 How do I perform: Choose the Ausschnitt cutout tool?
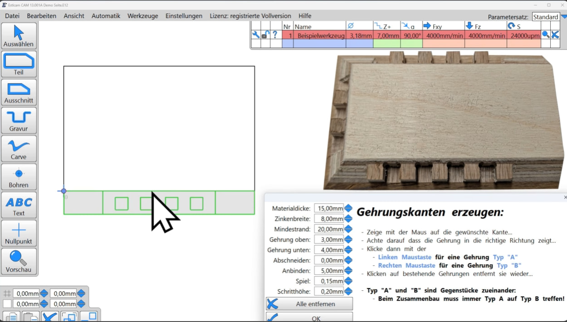(x=19, y=92)
